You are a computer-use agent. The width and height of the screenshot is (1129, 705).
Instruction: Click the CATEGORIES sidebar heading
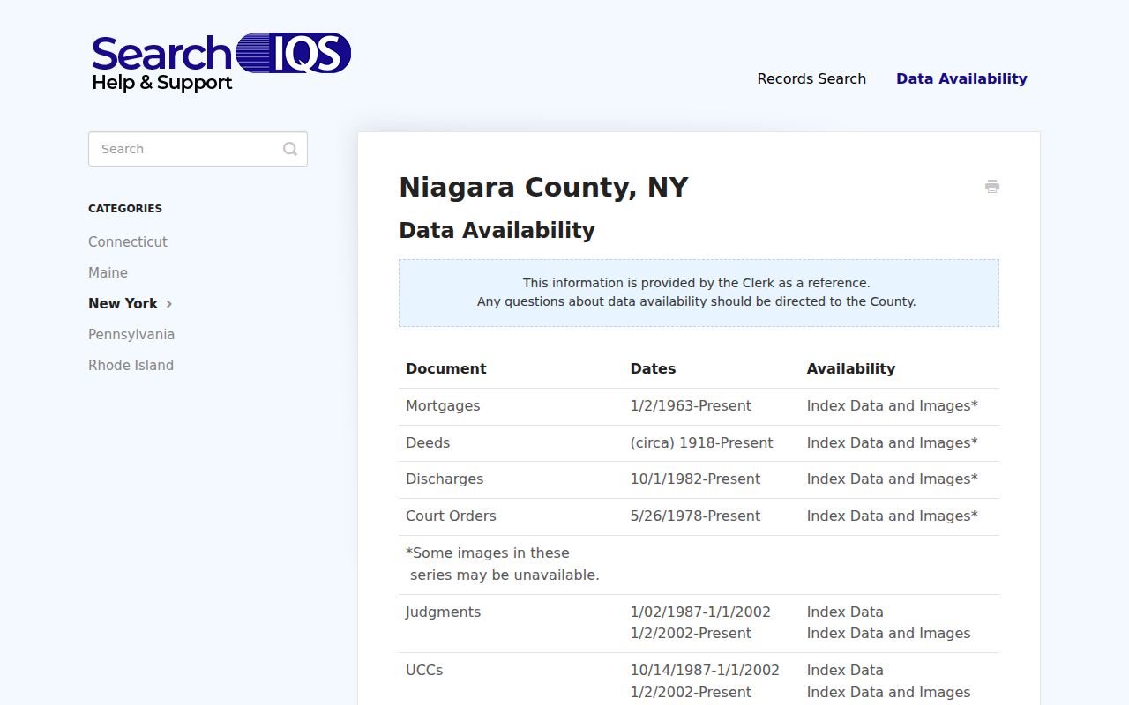pos(125,209)
